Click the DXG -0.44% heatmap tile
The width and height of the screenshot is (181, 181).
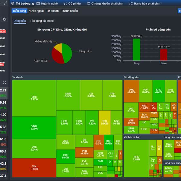(x=131, y=91)
